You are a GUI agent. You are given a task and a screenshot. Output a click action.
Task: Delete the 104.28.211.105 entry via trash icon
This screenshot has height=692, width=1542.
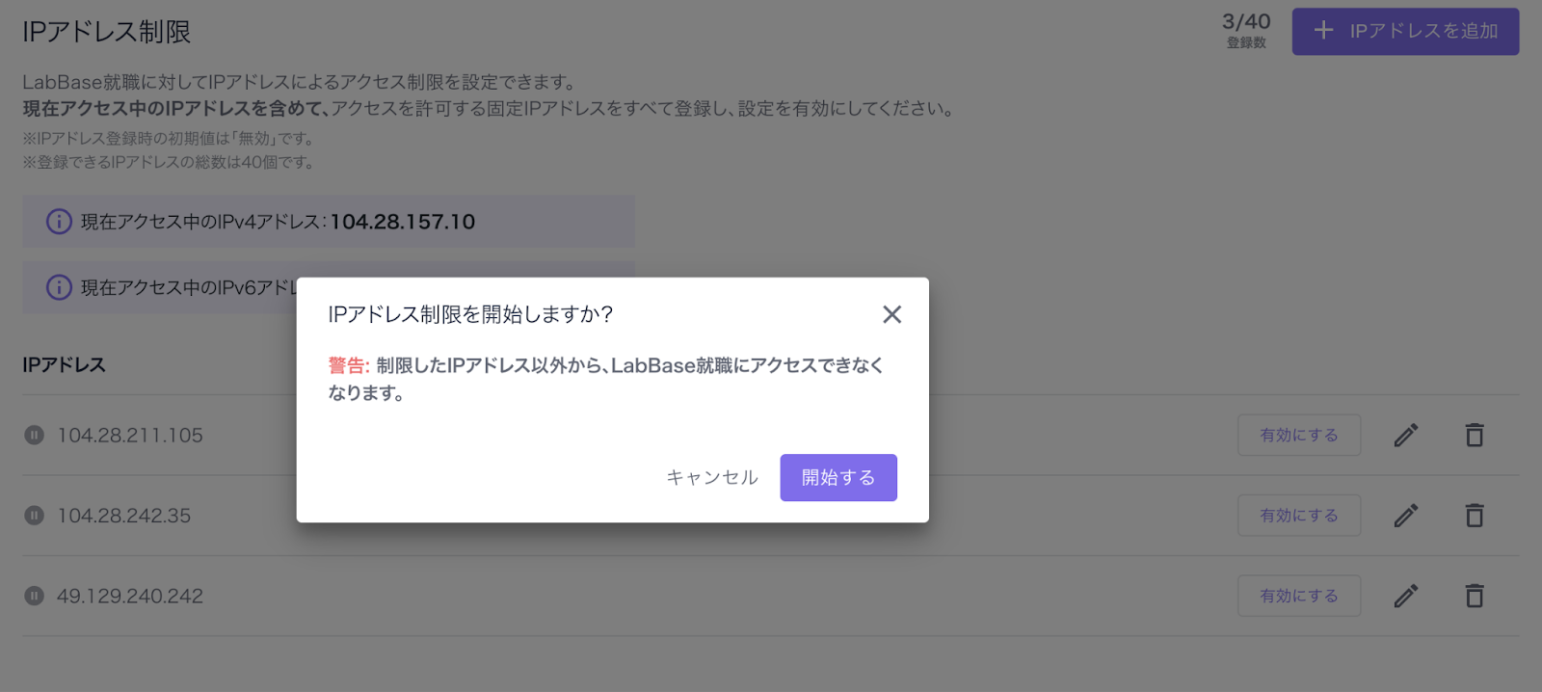pos(1474,436)
